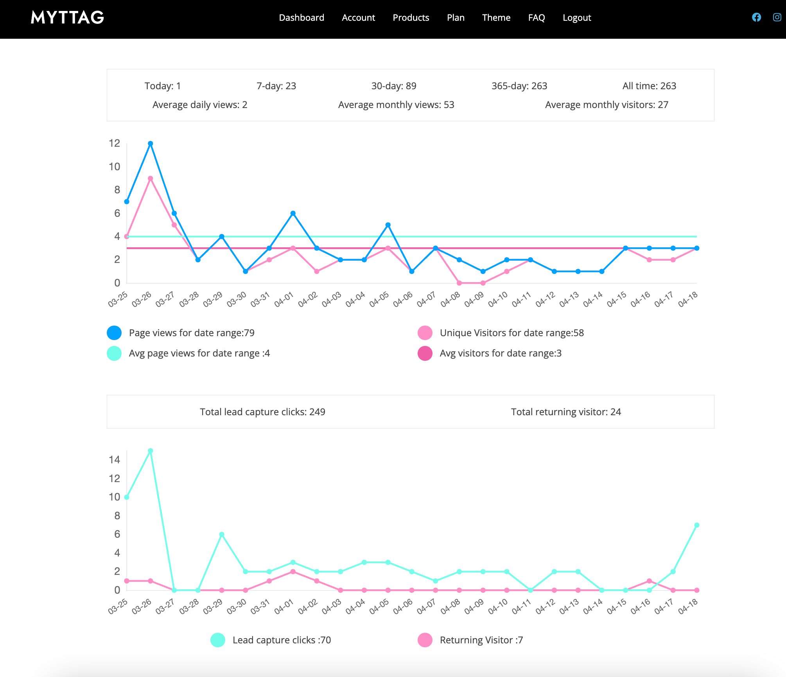Open the Facebook icon link
The width and height of the screenshot is (786, 677).
click(x=756, y=17)
